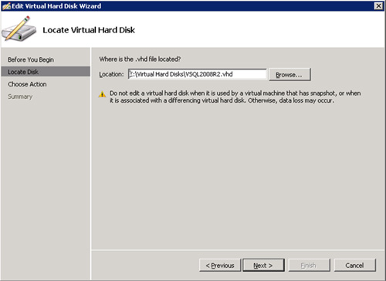Screen dimensions: 386x281
Task: Close the wizard window with X
Action: (378, 6)
